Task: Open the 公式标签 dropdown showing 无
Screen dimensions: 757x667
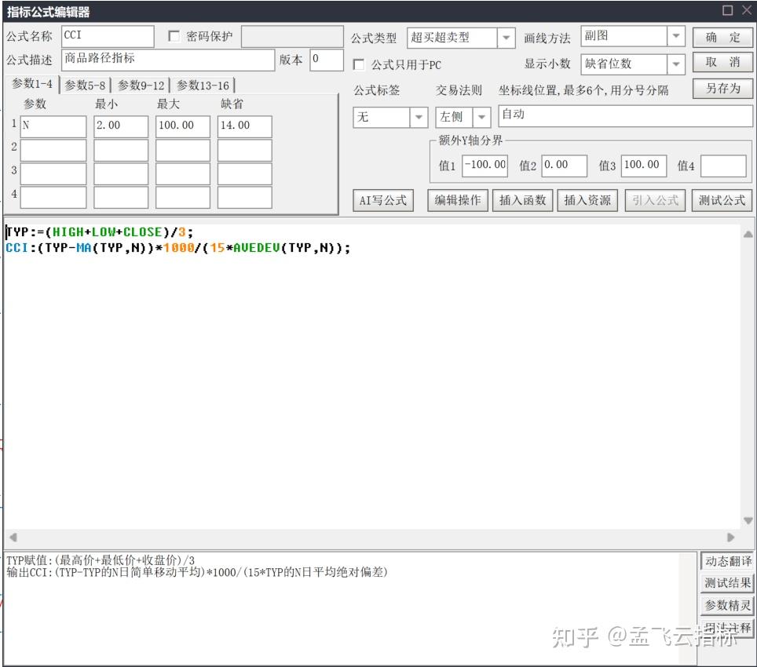Action: click(x=418, y=117)
